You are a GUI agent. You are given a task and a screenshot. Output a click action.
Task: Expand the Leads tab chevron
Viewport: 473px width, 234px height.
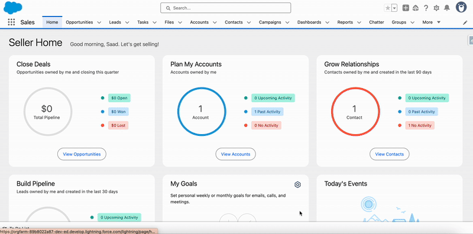[127, 22]
